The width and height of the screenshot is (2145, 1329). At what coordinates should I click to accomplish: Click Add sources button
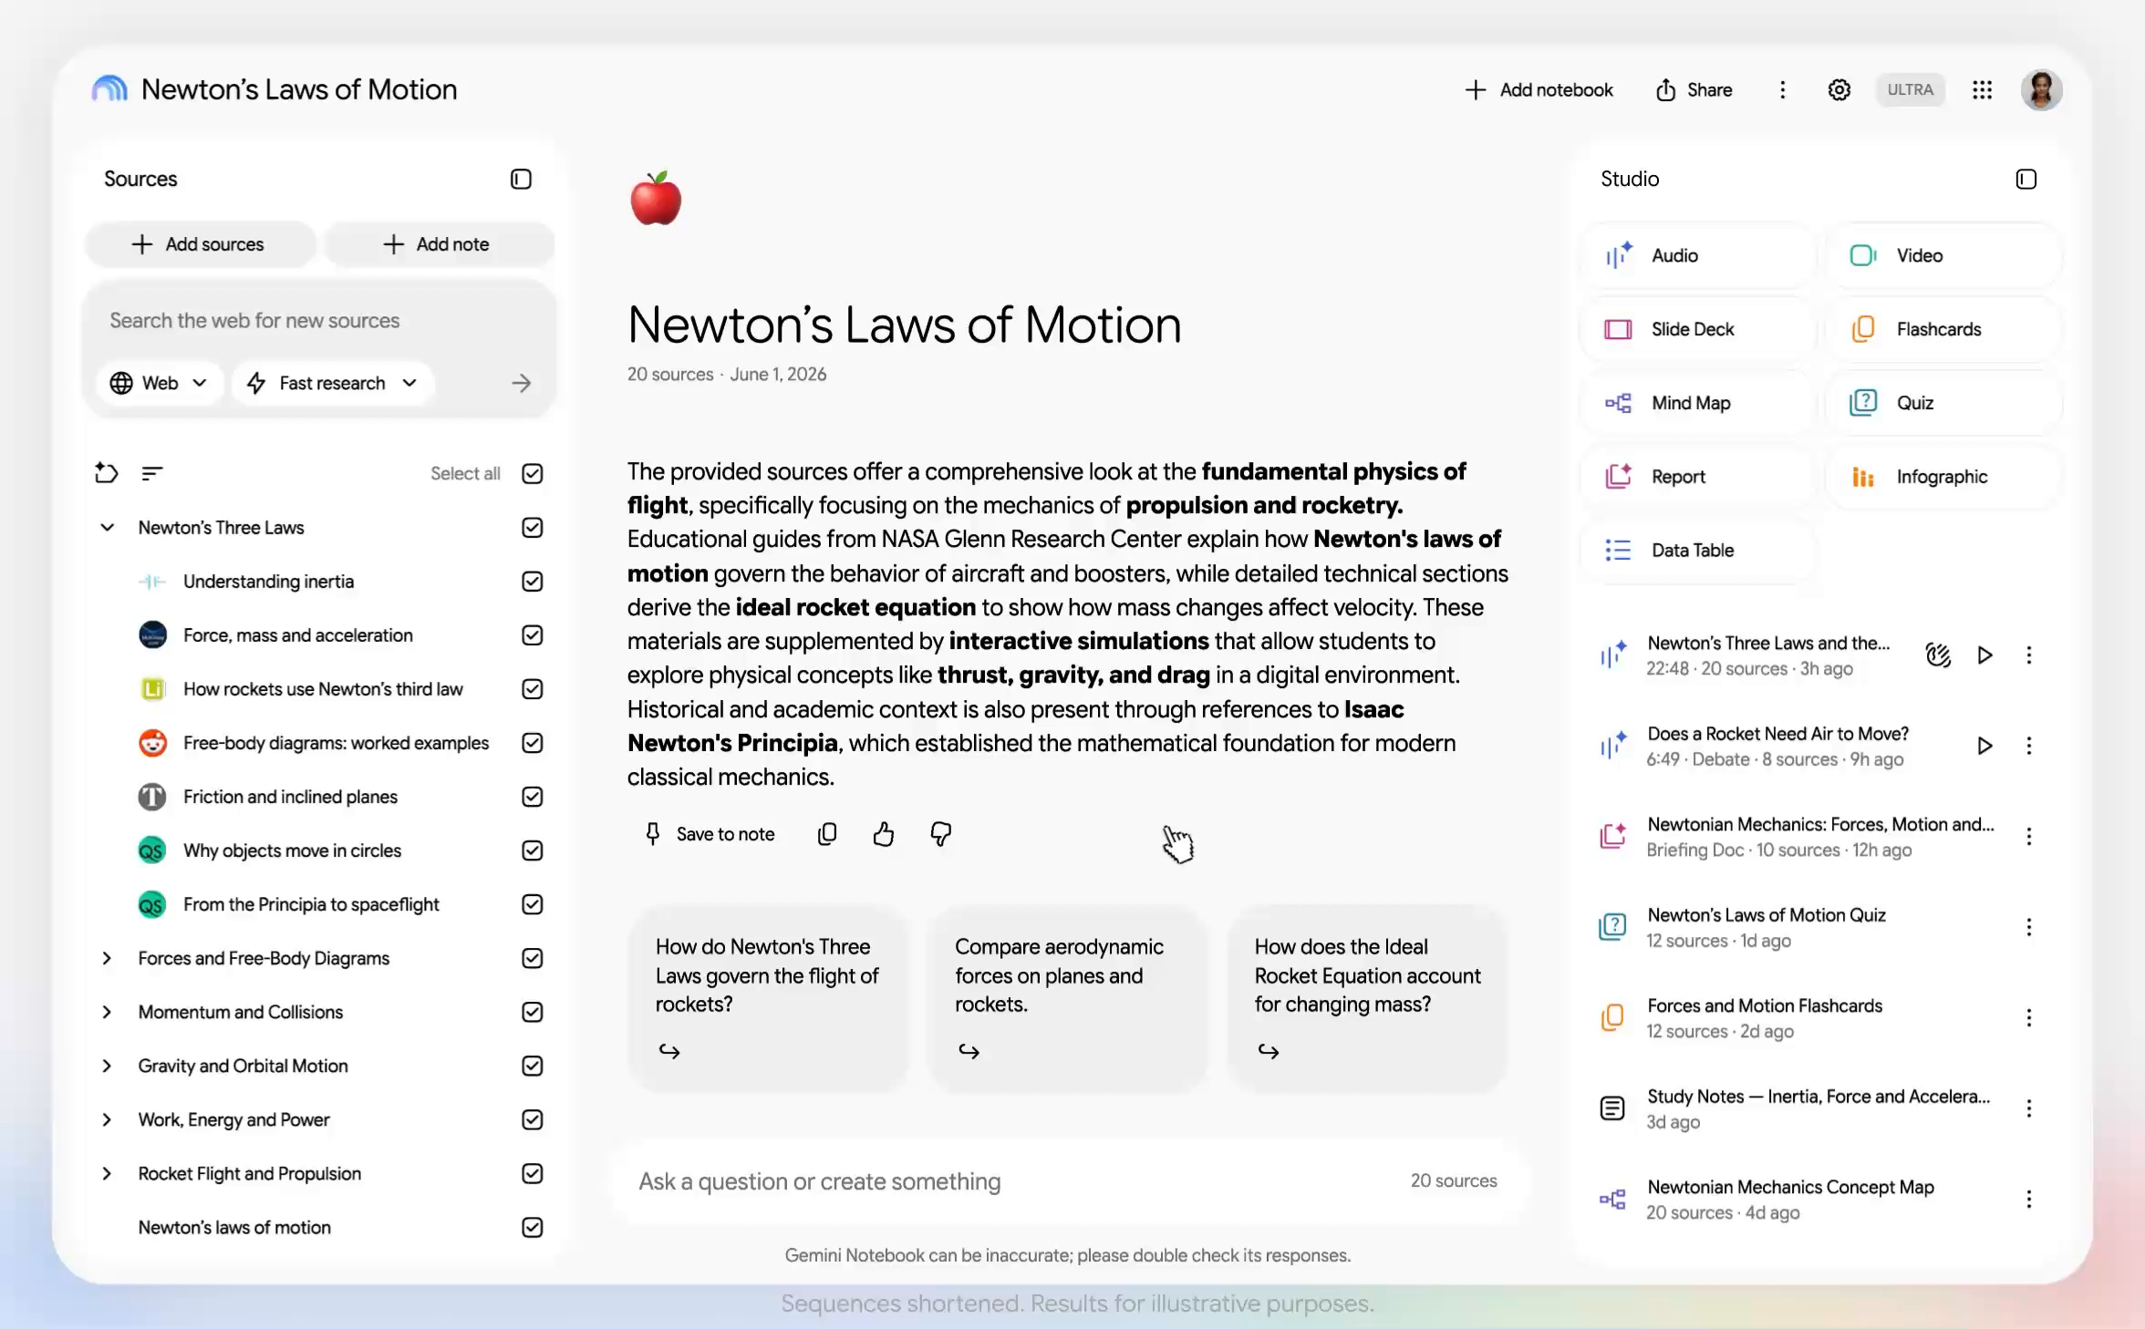200,244
